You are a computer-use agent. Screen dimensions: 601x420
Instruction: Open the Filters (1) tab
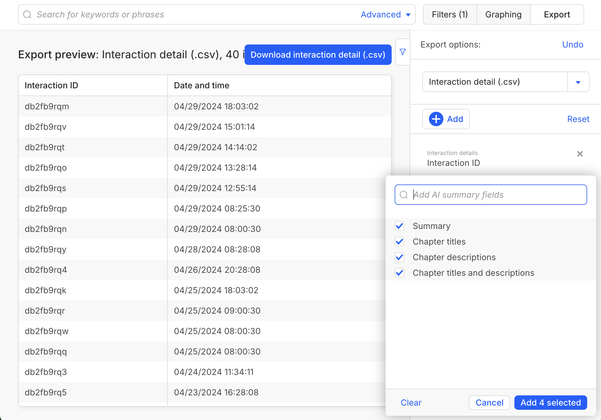(x=450, y=14)
